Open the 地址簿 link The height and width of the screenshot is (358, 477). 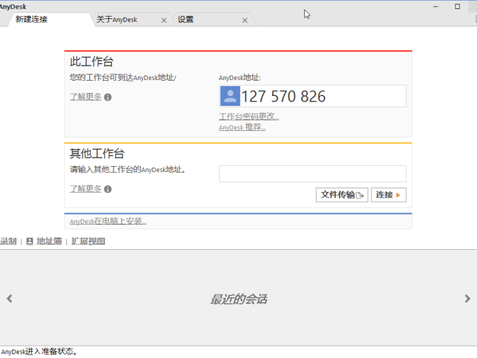tap(49, 241)
